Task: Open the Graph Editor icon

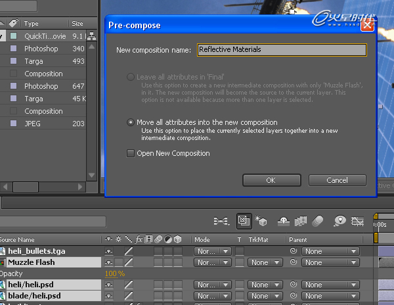Action: tap(358, 222)
